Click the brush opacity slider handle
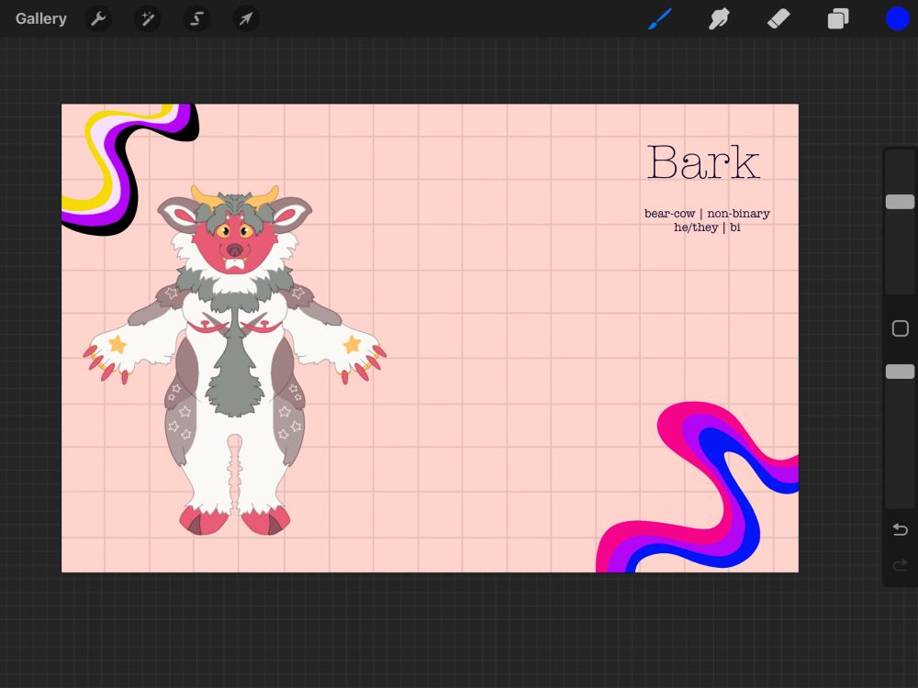918x688 pixels. (900, 372)
